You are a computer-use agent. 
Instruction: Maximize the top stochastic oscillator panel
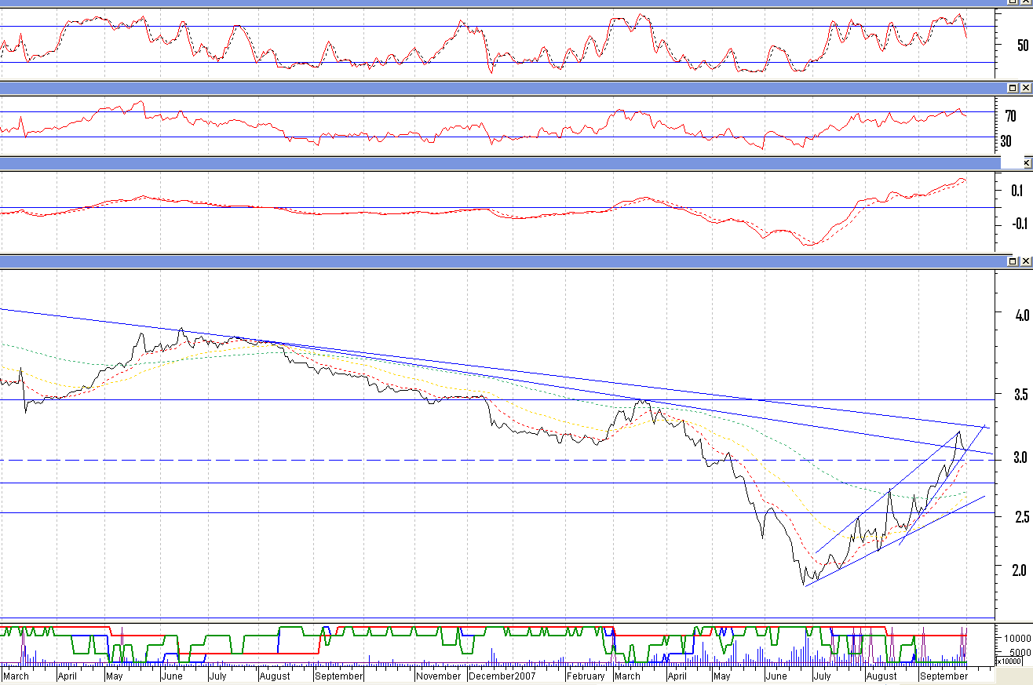[x=1013, y=3]
